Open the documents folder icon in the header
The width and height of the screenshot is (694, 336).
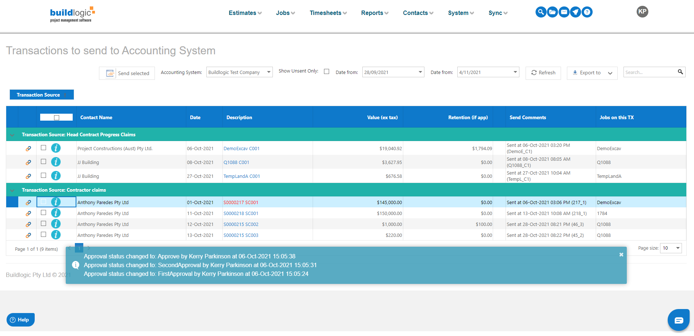click(x=552, y=12)
